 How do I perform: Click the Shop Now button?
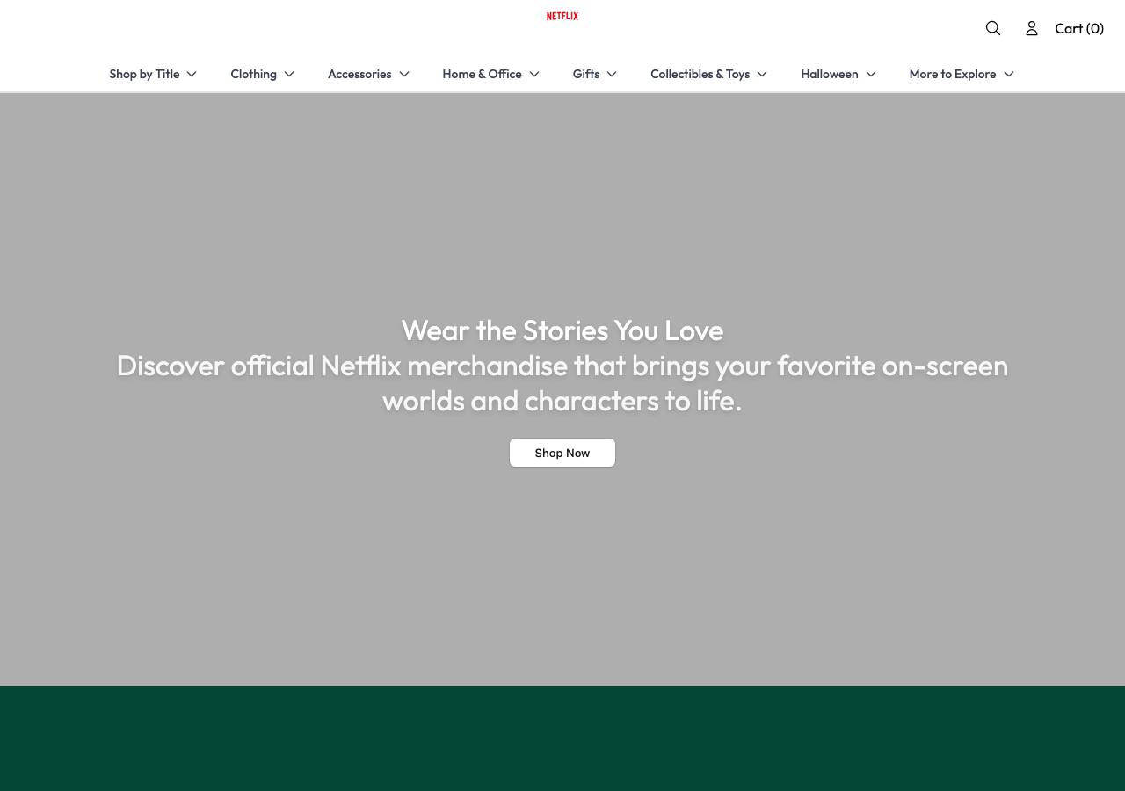click(562, 453)
